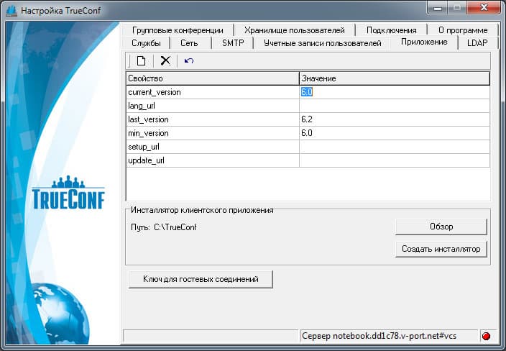Click the Значение column header

[x=395, y=78]
